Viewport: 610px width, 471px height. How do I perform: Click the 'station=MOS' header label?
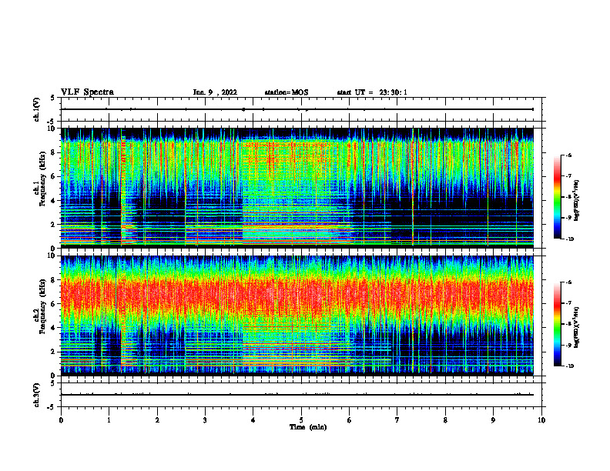287,92
